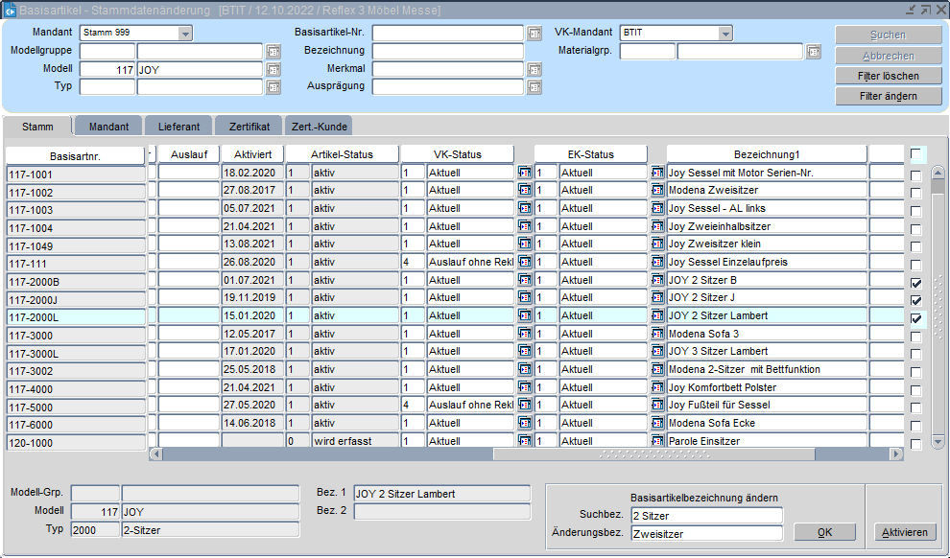
Task: Click lookup icon beside Typ field
Action: pos(273,87)
